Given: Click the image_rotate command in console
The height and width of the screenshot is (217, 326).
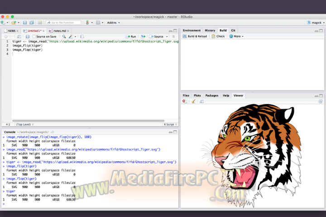Looking at the screenshot, I should (x=48, y=137).
